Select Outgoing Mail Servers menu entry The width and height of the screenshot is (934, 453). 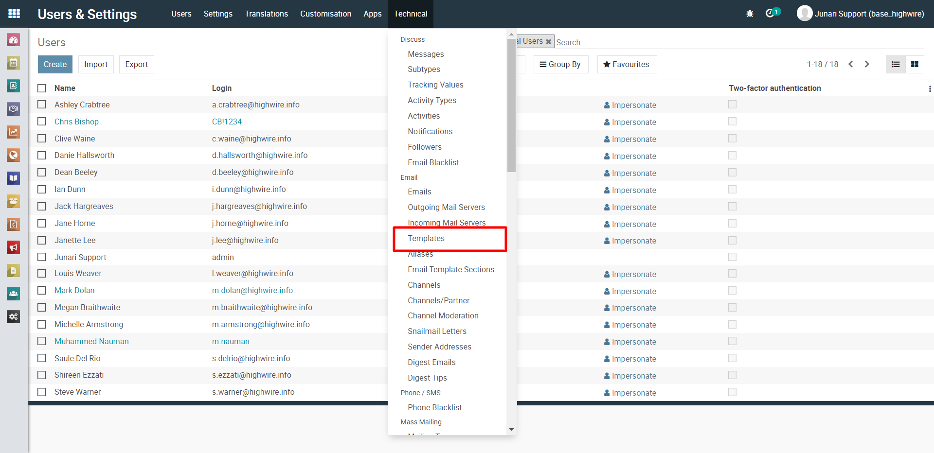tap(446, 207)
